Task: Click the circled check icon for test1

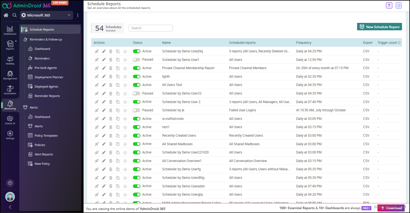Action: [x=125, y=127]
